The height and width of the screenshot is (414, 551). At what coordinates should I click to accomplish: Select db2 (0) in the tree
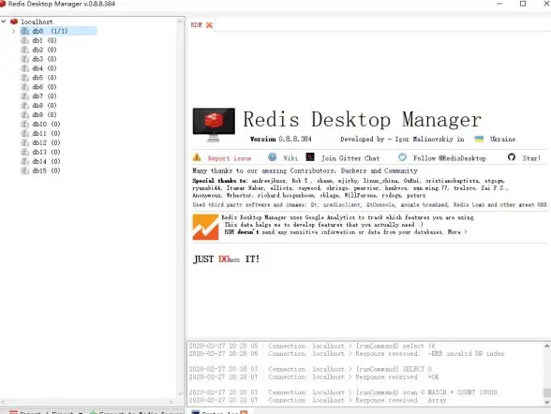(x=44, y=50)
